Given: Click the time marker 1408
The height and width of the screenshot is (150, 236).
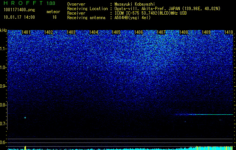Looking at the screenshot, I should tap(183, 32).
